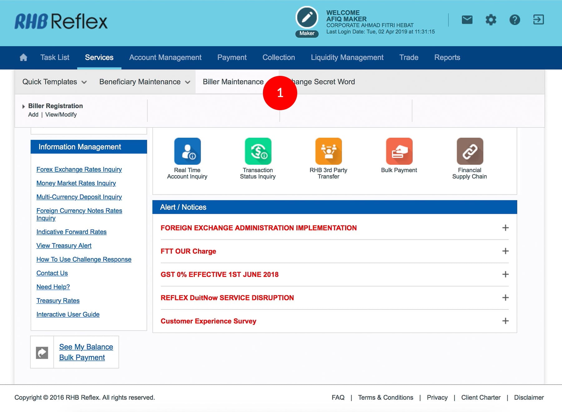Click the Maker profile avatar

click(307, 18)
